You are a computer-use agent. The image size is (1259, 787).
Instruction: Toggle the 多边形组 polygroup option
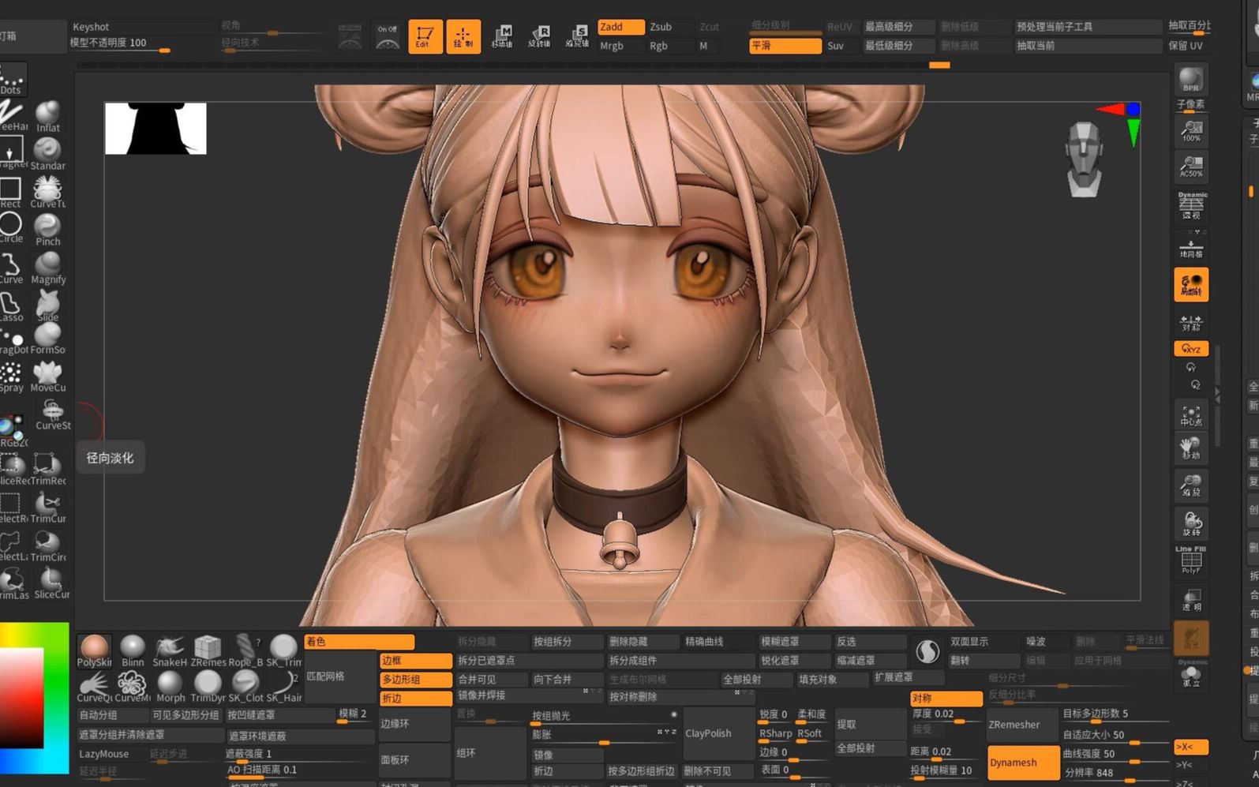416,680
